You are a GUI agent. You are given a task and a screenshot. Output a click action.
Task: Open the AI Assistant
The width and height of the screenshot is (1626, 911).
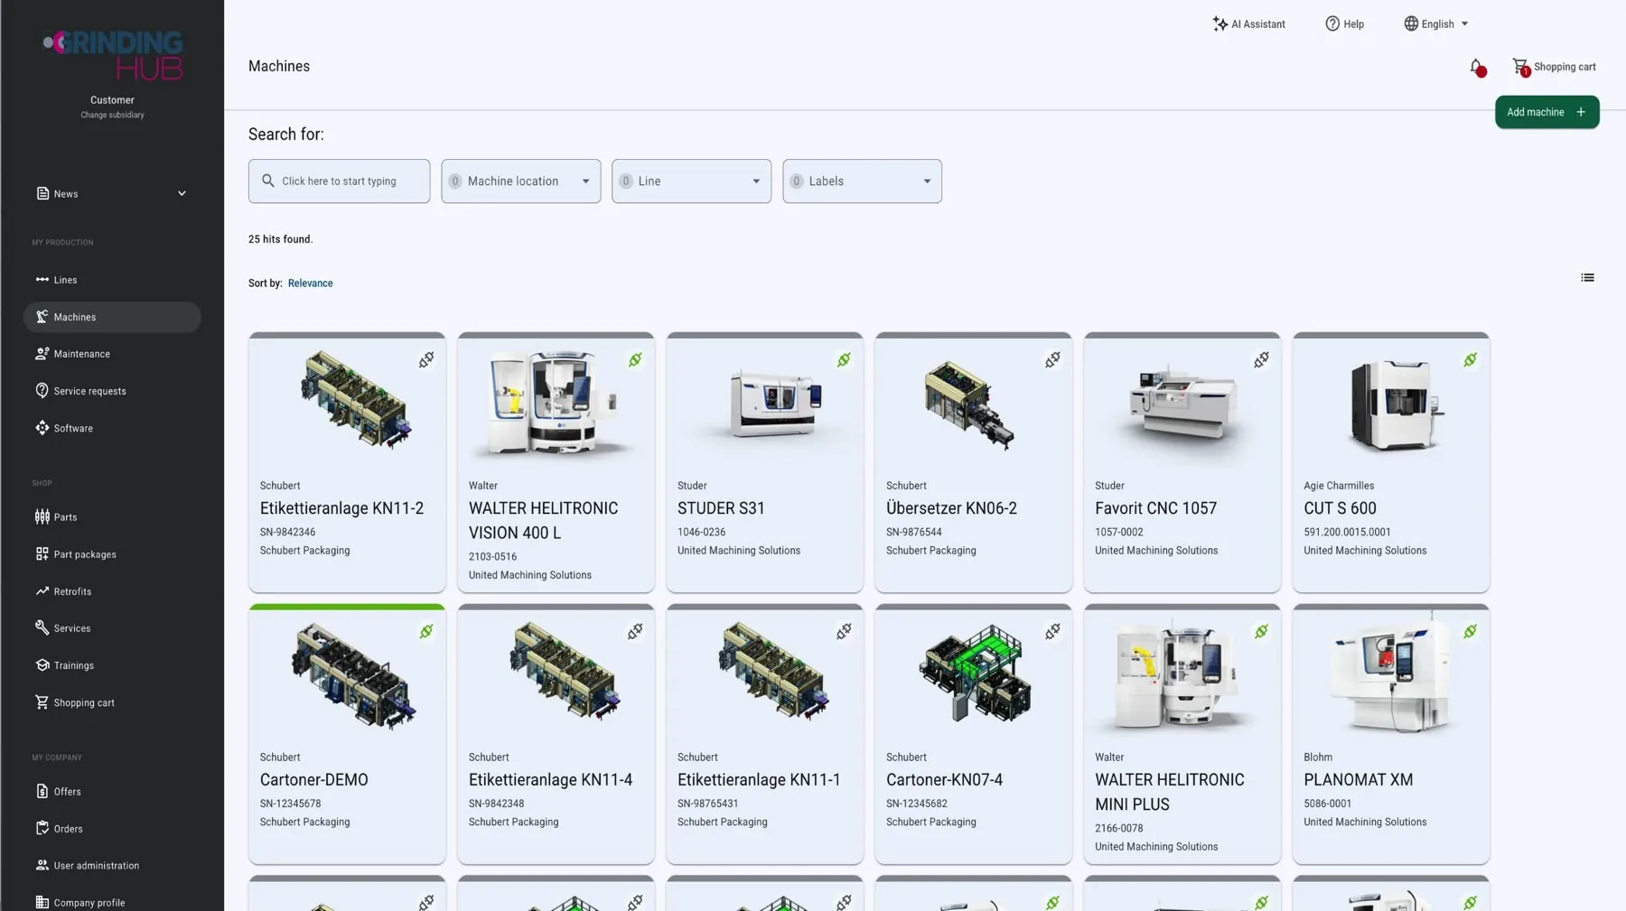1248,24
